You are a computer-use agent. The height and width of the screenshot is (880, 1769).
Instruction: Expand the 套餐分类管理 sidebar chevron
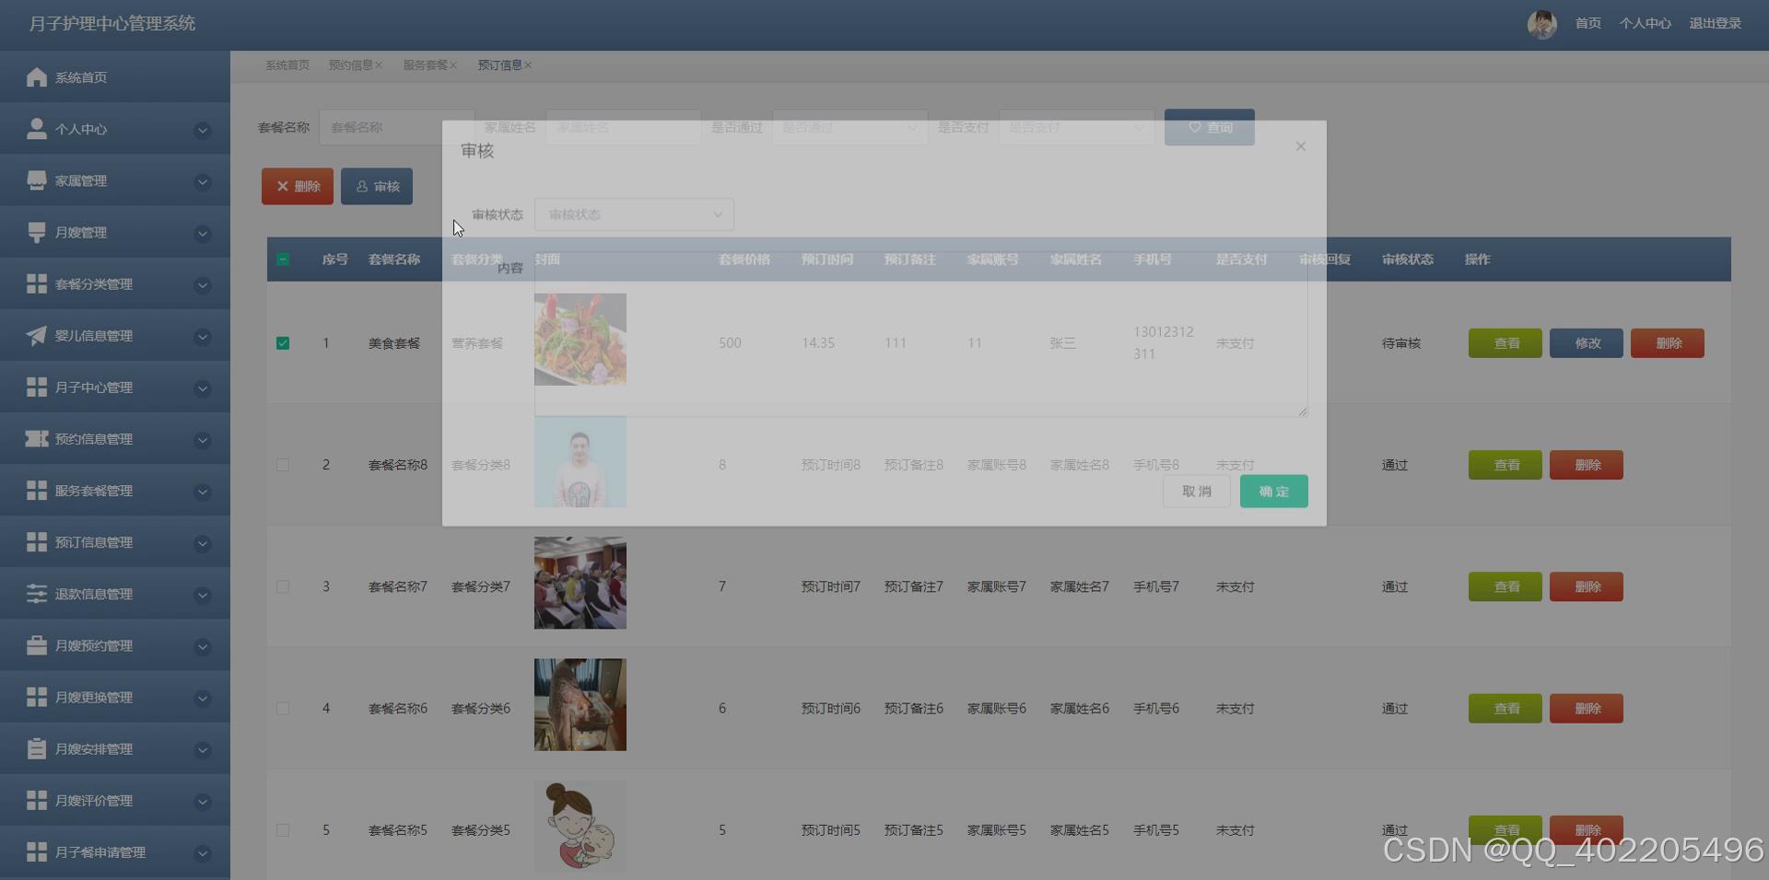[x=203, y=285]
